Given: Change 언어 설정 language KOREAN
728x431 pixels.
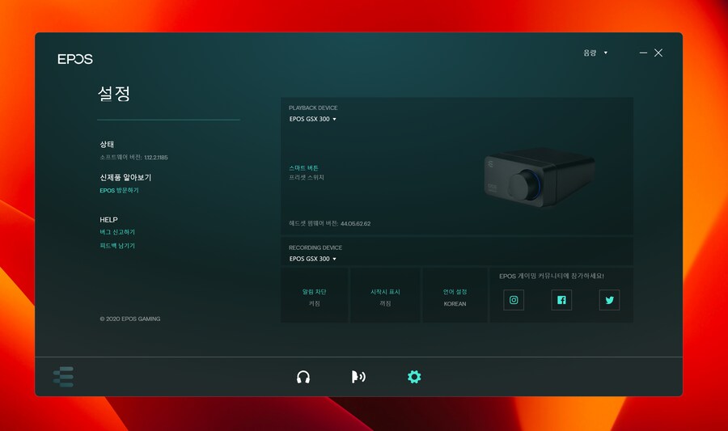Looking at the screenshot, I should click(455, 295).
